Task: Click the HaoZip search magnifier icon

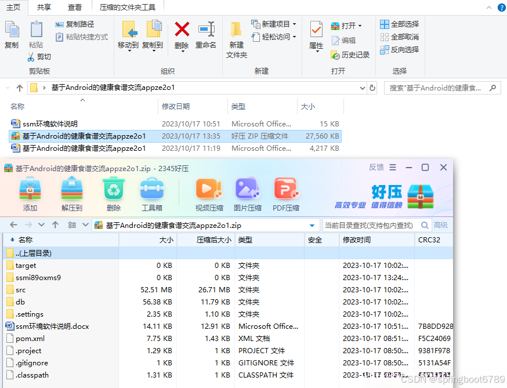Action: (425, 226)
